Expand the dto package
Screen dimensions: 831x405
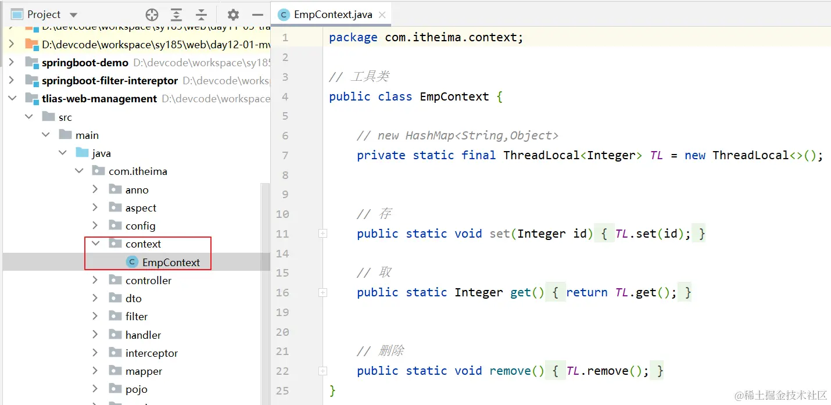pos(95,298)
